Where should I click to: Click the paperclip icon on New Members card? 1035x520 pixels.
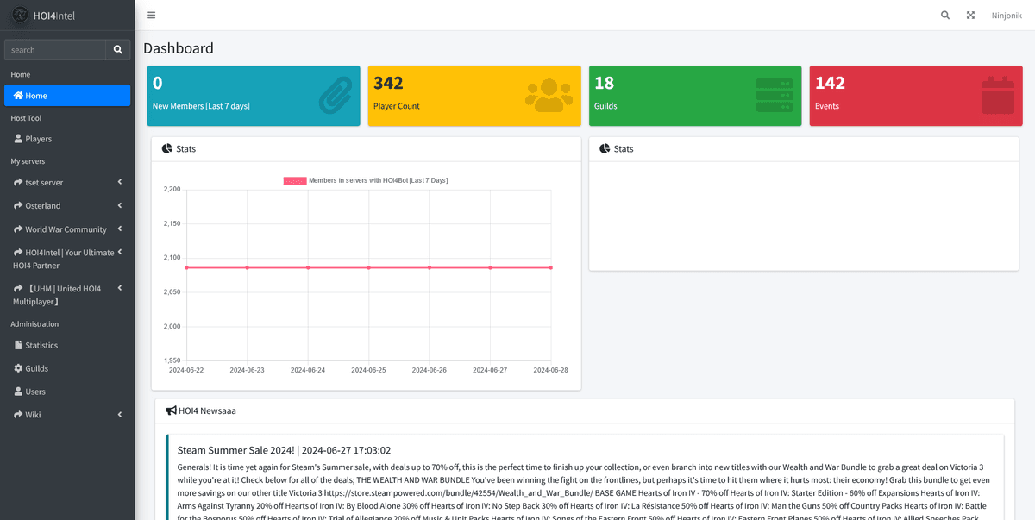point(335,96)
